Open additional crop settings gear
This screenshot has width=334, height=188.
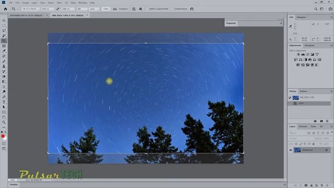pyautogui.click(x=140, y=9)
